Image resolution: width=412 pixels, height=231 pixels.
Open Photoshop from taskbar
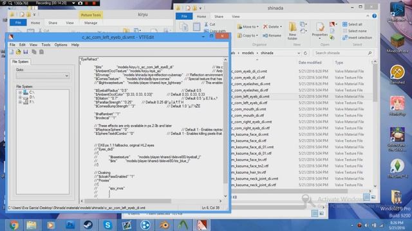(70, 225)
